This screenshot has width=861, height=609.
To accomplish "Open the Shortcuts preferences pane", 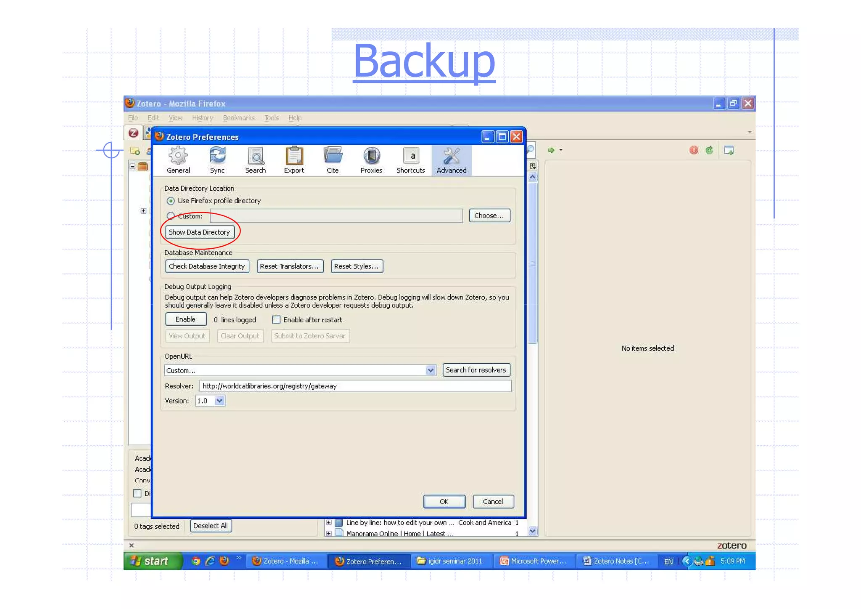I will (411, 160).
